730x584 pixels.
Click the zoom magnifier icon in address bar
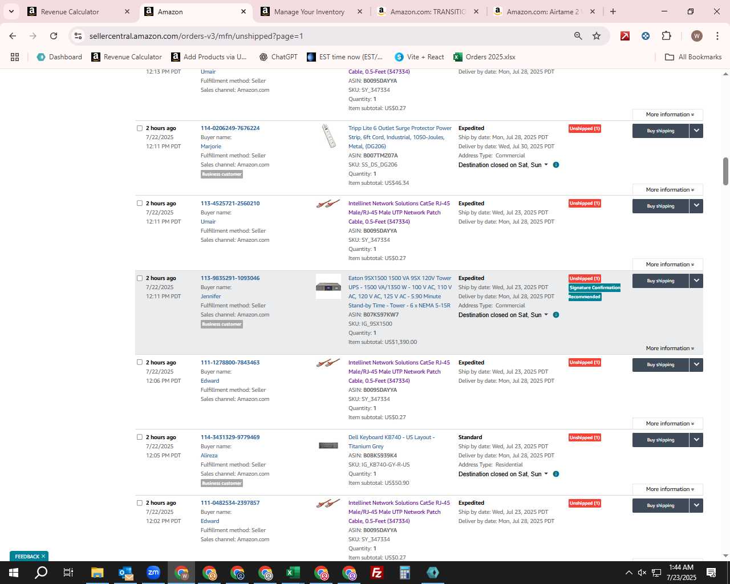[x=578, y=36]
